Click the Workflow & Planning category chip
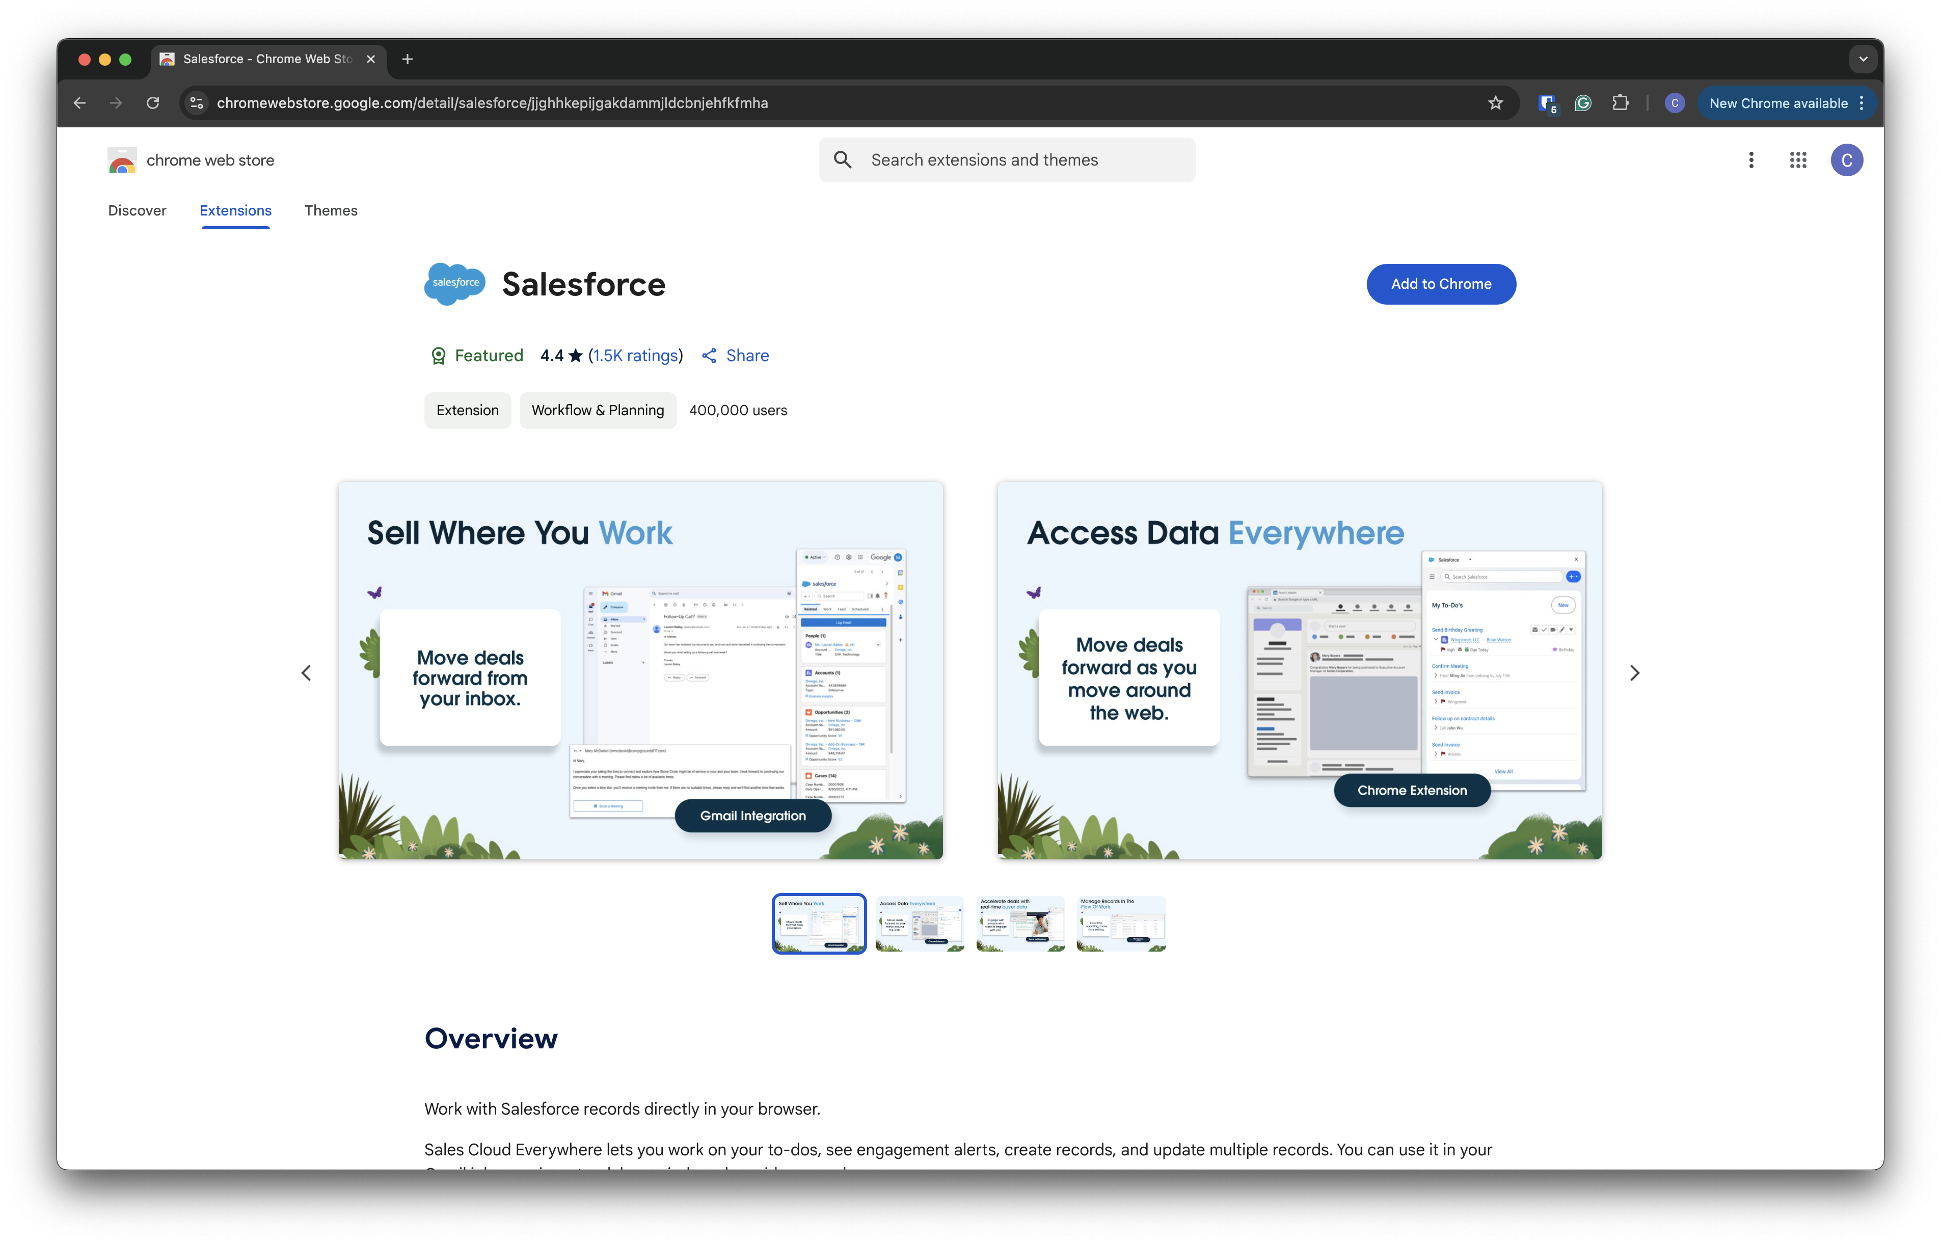This screenshot has width=1941, height=1245. (598, 410)
